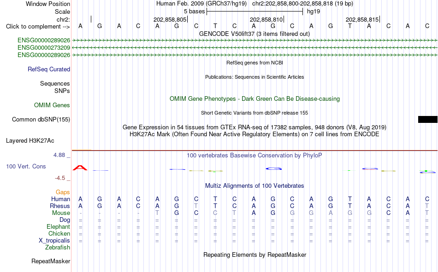Click the -4.5 conservation minimum value
The height and width of the screenshot is (272, 438).
pyautogui.click(x=60, y=178)
